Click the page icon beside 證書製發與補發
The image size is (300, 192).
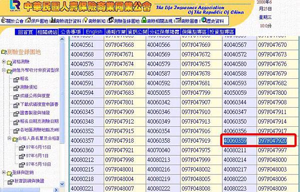[16, 114]
